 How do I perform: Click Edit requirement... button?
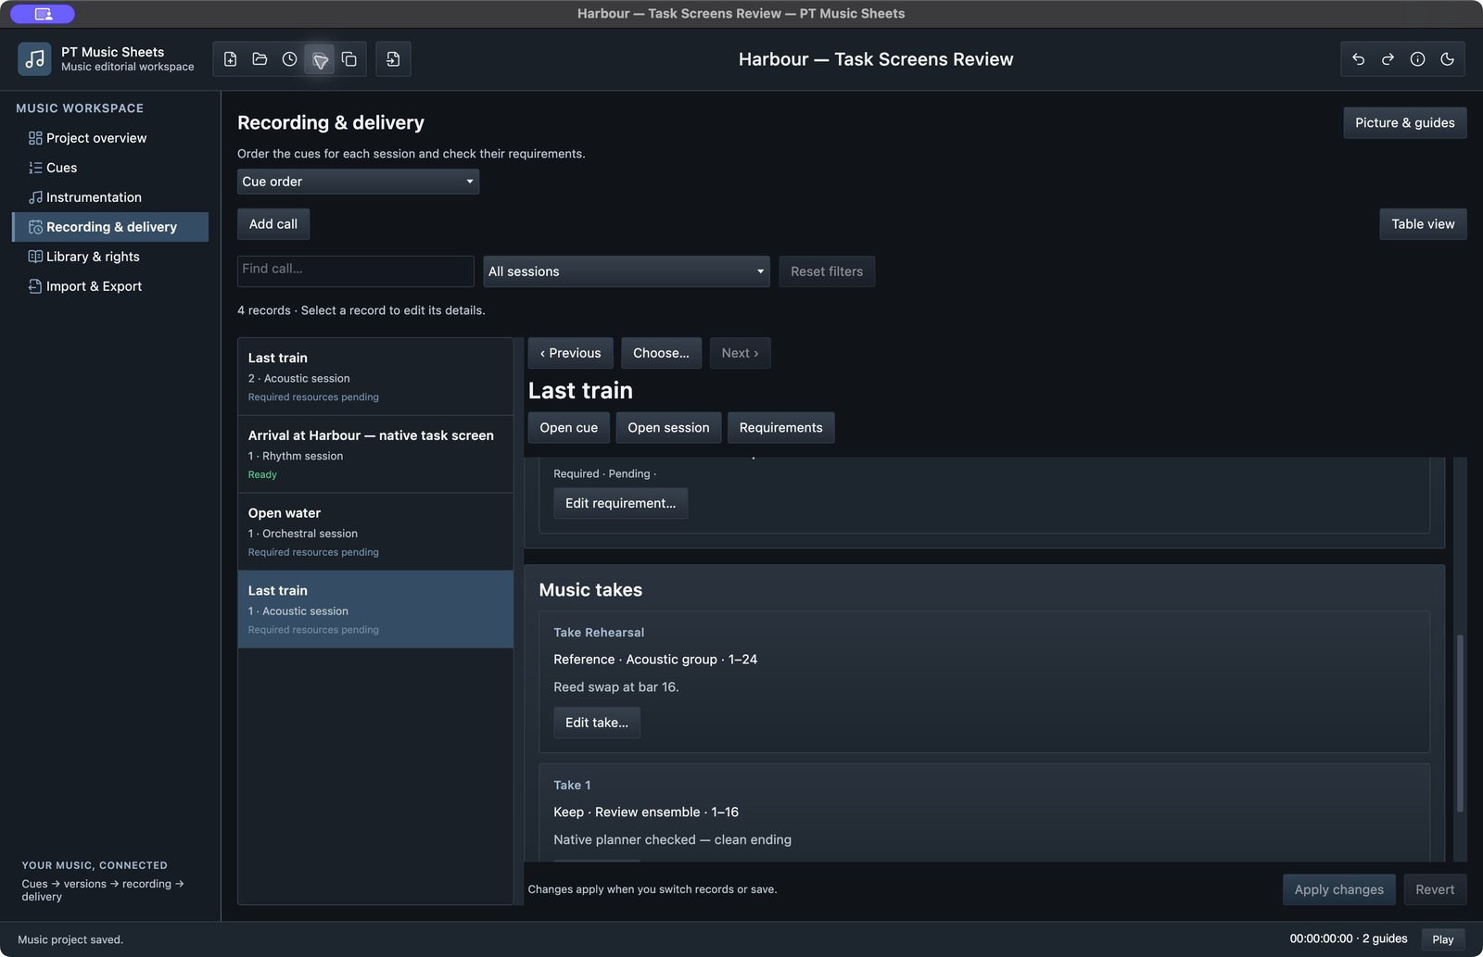point(620,503)
